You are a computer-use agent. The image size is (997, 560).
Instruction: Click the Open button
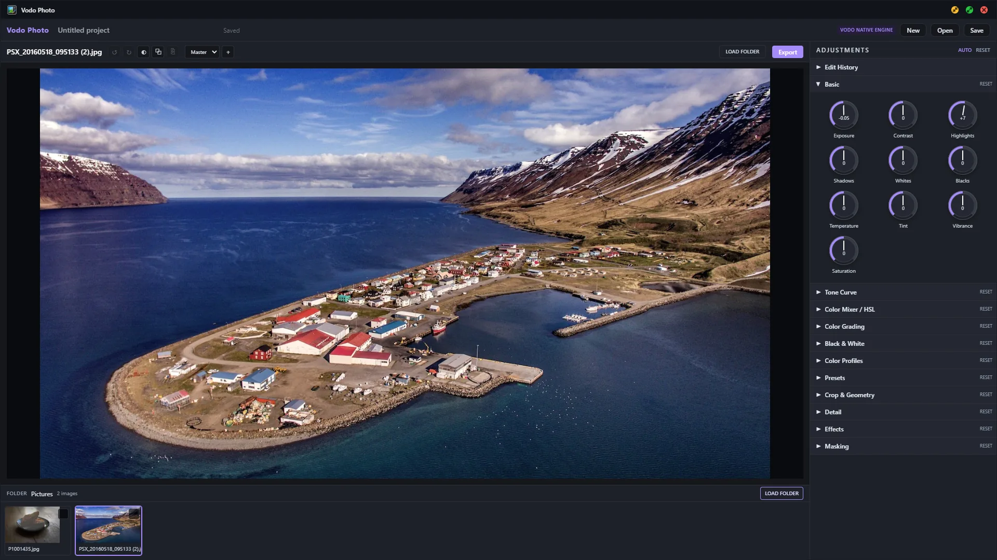[945, 31]
